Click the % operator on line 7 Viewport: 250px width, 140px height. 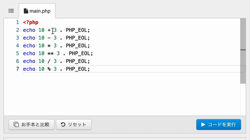tap(49, 69)
